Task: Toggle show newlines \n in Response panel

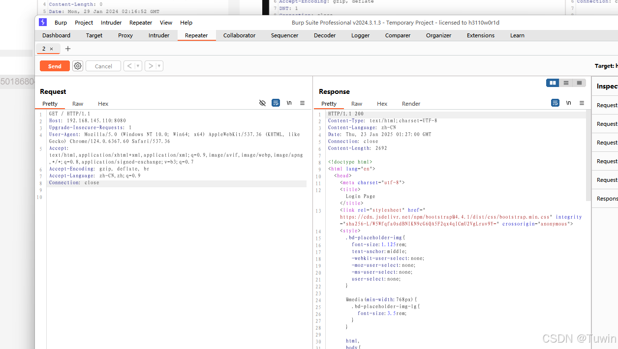Action: point(568,103)
